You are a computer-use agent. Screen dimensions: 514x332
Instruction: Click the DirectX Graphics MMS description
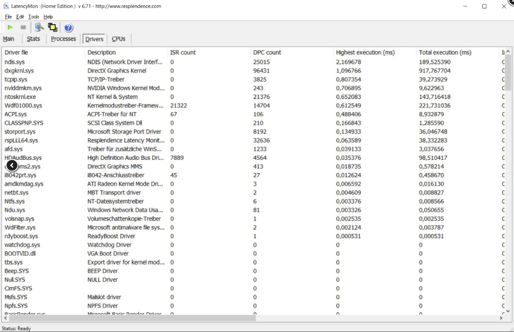(115, 166)
